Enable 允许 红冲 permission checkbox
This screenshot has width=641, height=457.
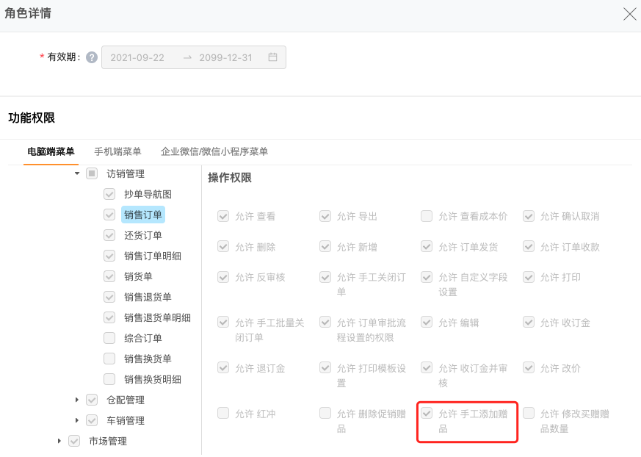click(223, 413)
